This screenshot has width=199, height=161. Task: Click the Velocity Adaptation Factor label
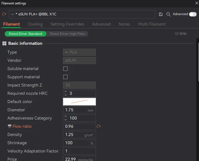click(33, 151)
